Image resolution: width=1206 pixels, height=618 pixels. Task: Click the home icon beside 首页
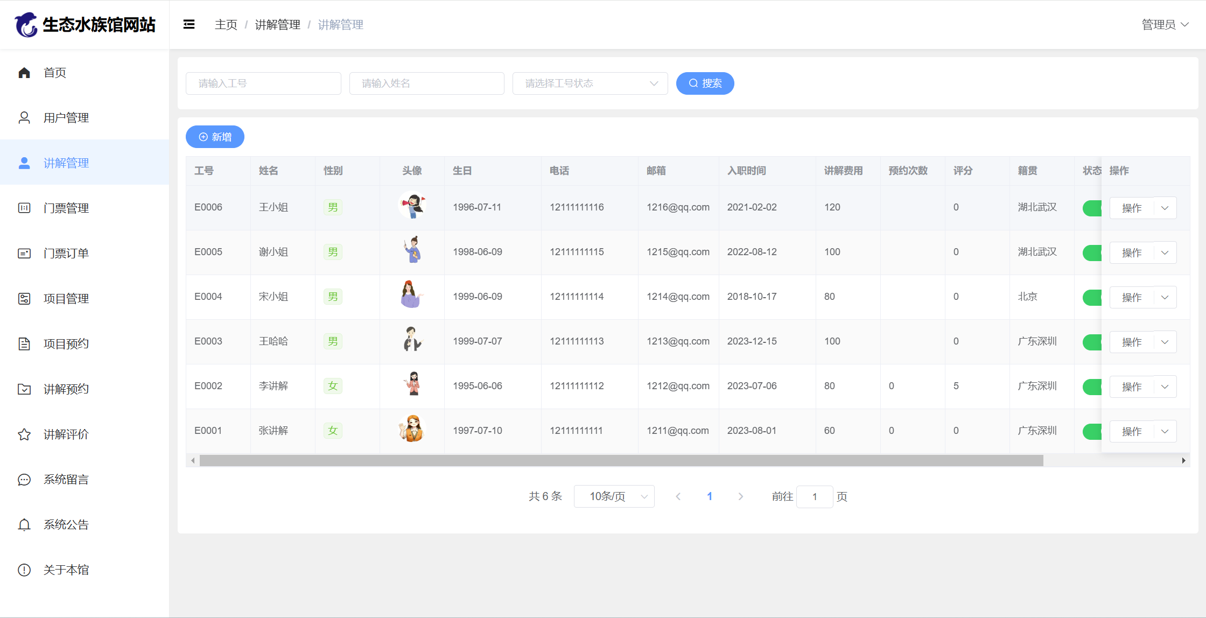point(24,73)
